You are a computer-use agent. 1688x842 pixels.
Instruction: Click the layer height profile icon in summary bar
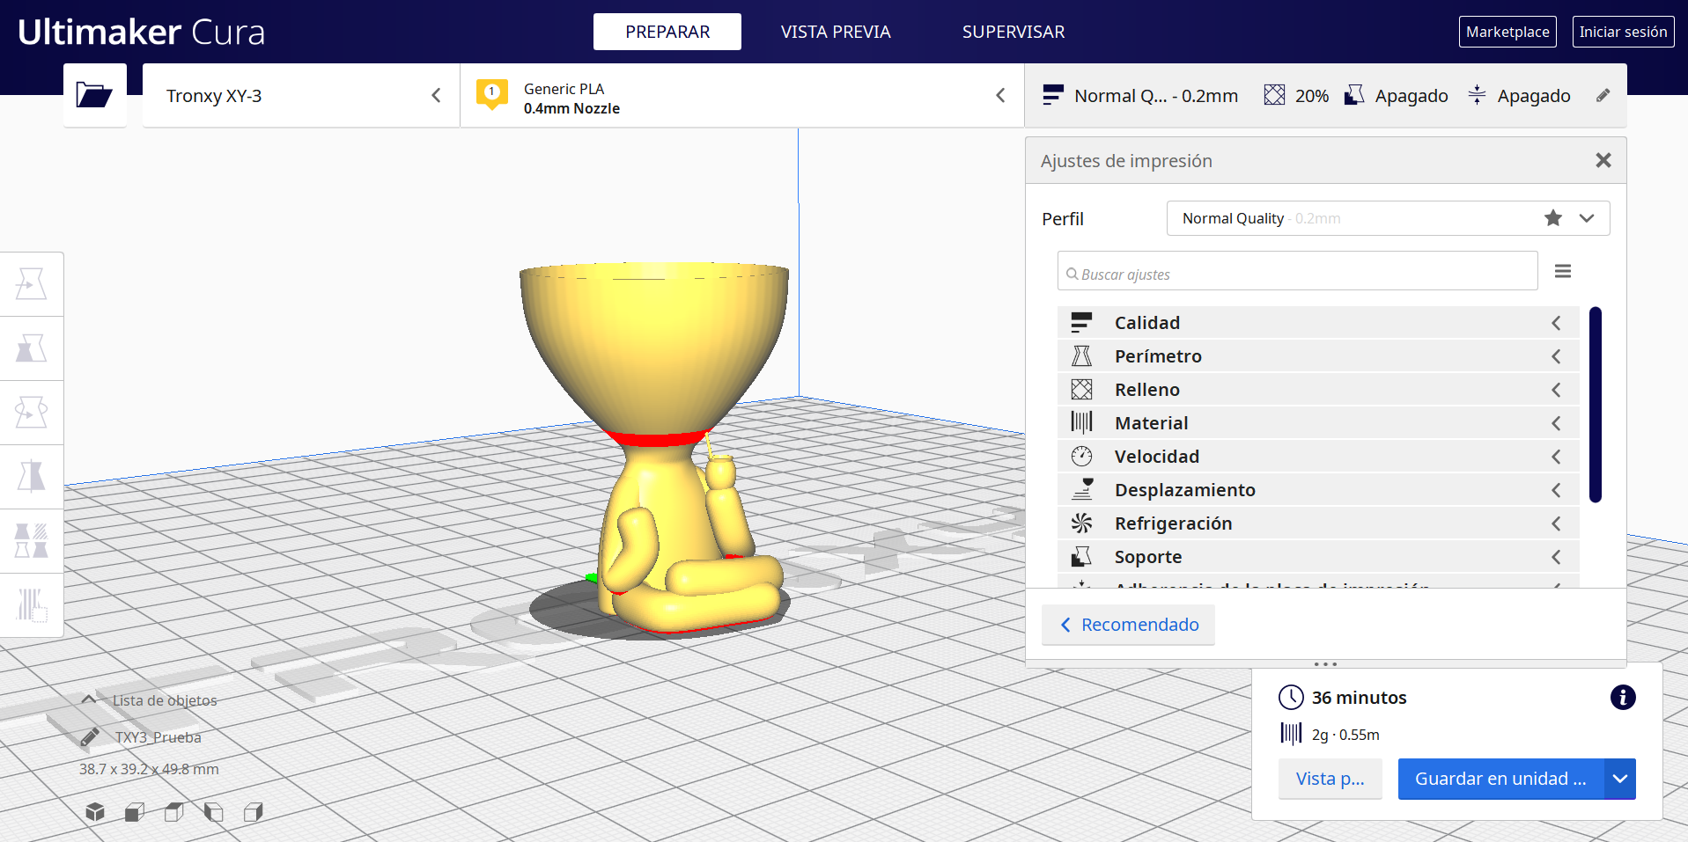(x=1053, y=95)
